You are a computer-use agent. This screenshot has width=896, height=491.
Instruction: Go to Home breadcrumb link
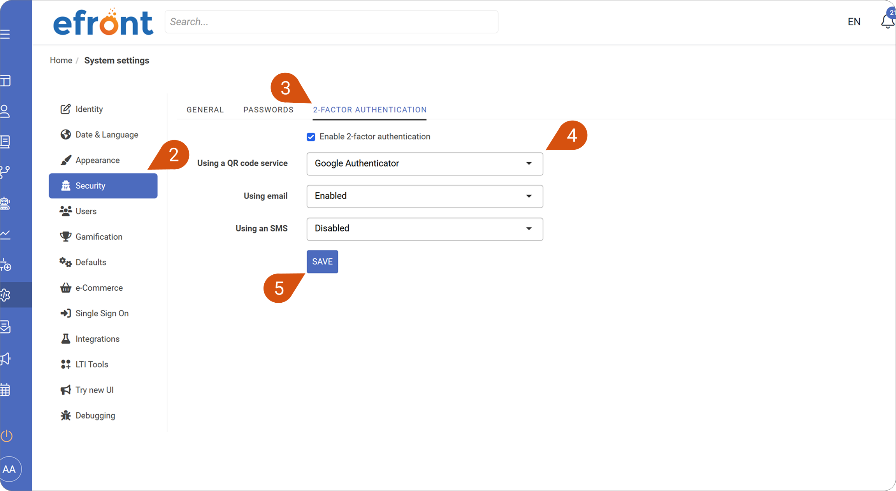point(61,60)
